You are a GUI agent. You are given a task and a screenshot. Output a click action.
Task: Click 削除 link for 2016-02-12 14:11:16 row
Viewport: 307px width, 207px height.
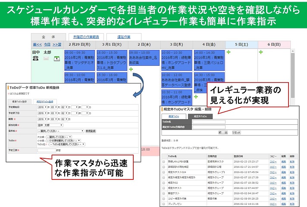[x=292, y=204]
